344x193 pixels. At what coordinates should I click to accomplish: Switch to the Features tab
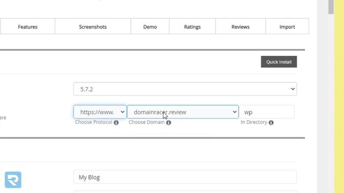[x=27, y=27]
